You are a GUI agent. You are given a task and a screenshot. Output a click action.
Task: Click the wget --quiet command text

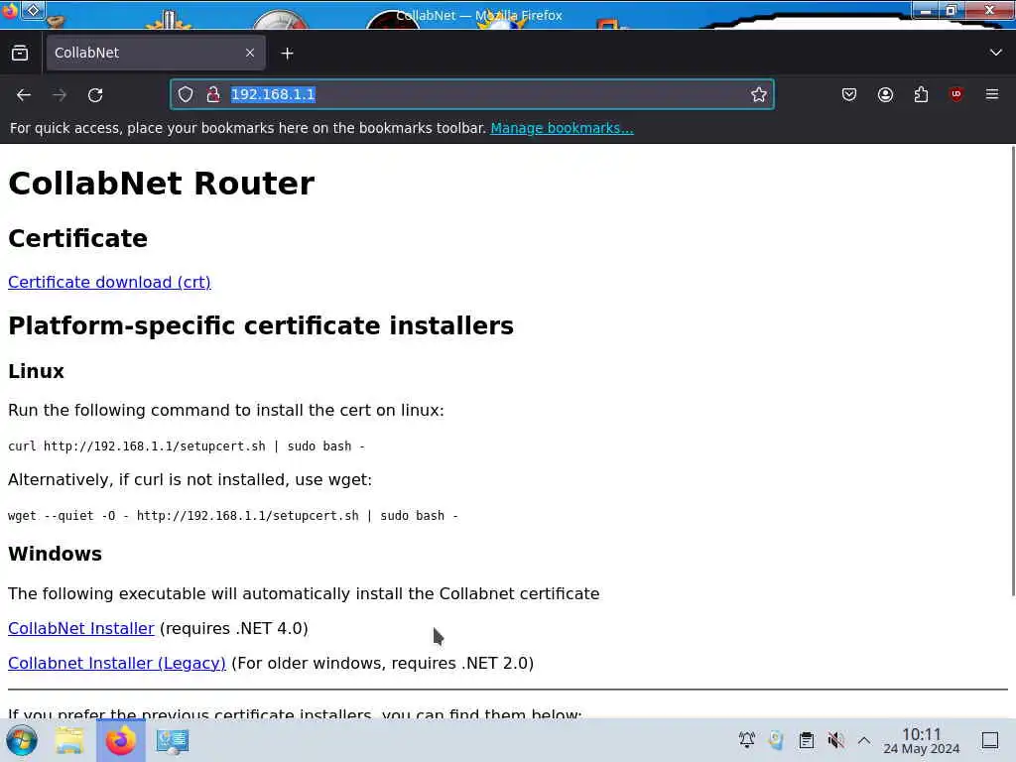(x=233, y=516)
